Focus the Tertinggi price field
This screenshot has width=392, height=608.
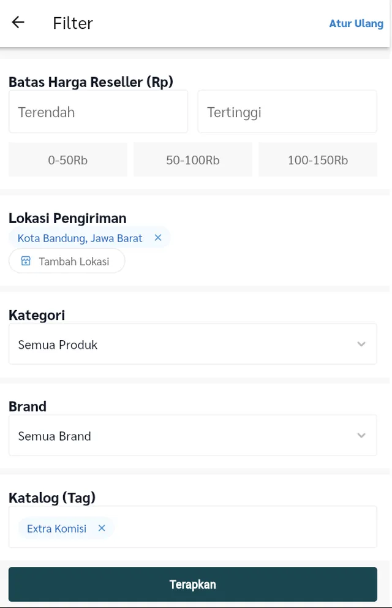point(287,112)
